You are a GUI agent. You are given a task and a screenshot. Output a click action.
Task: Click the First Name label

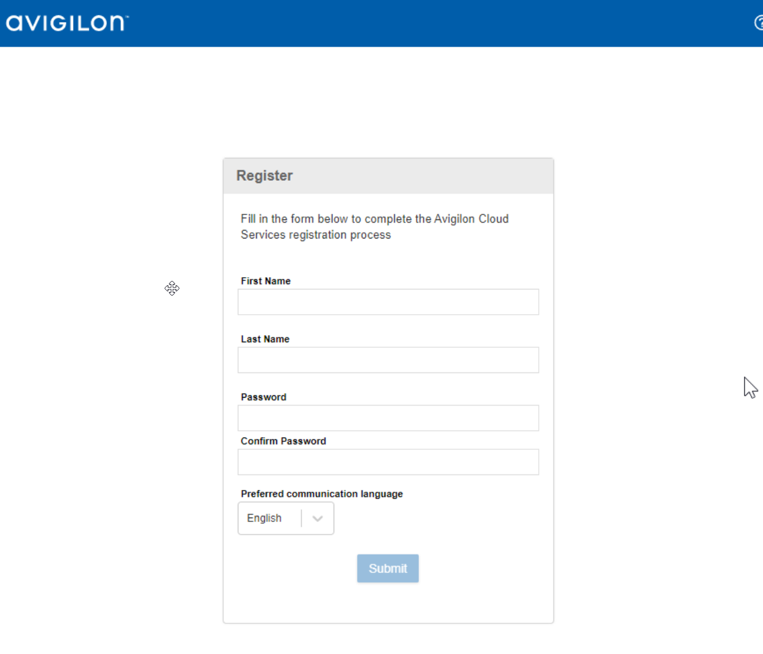pos(265,281)
